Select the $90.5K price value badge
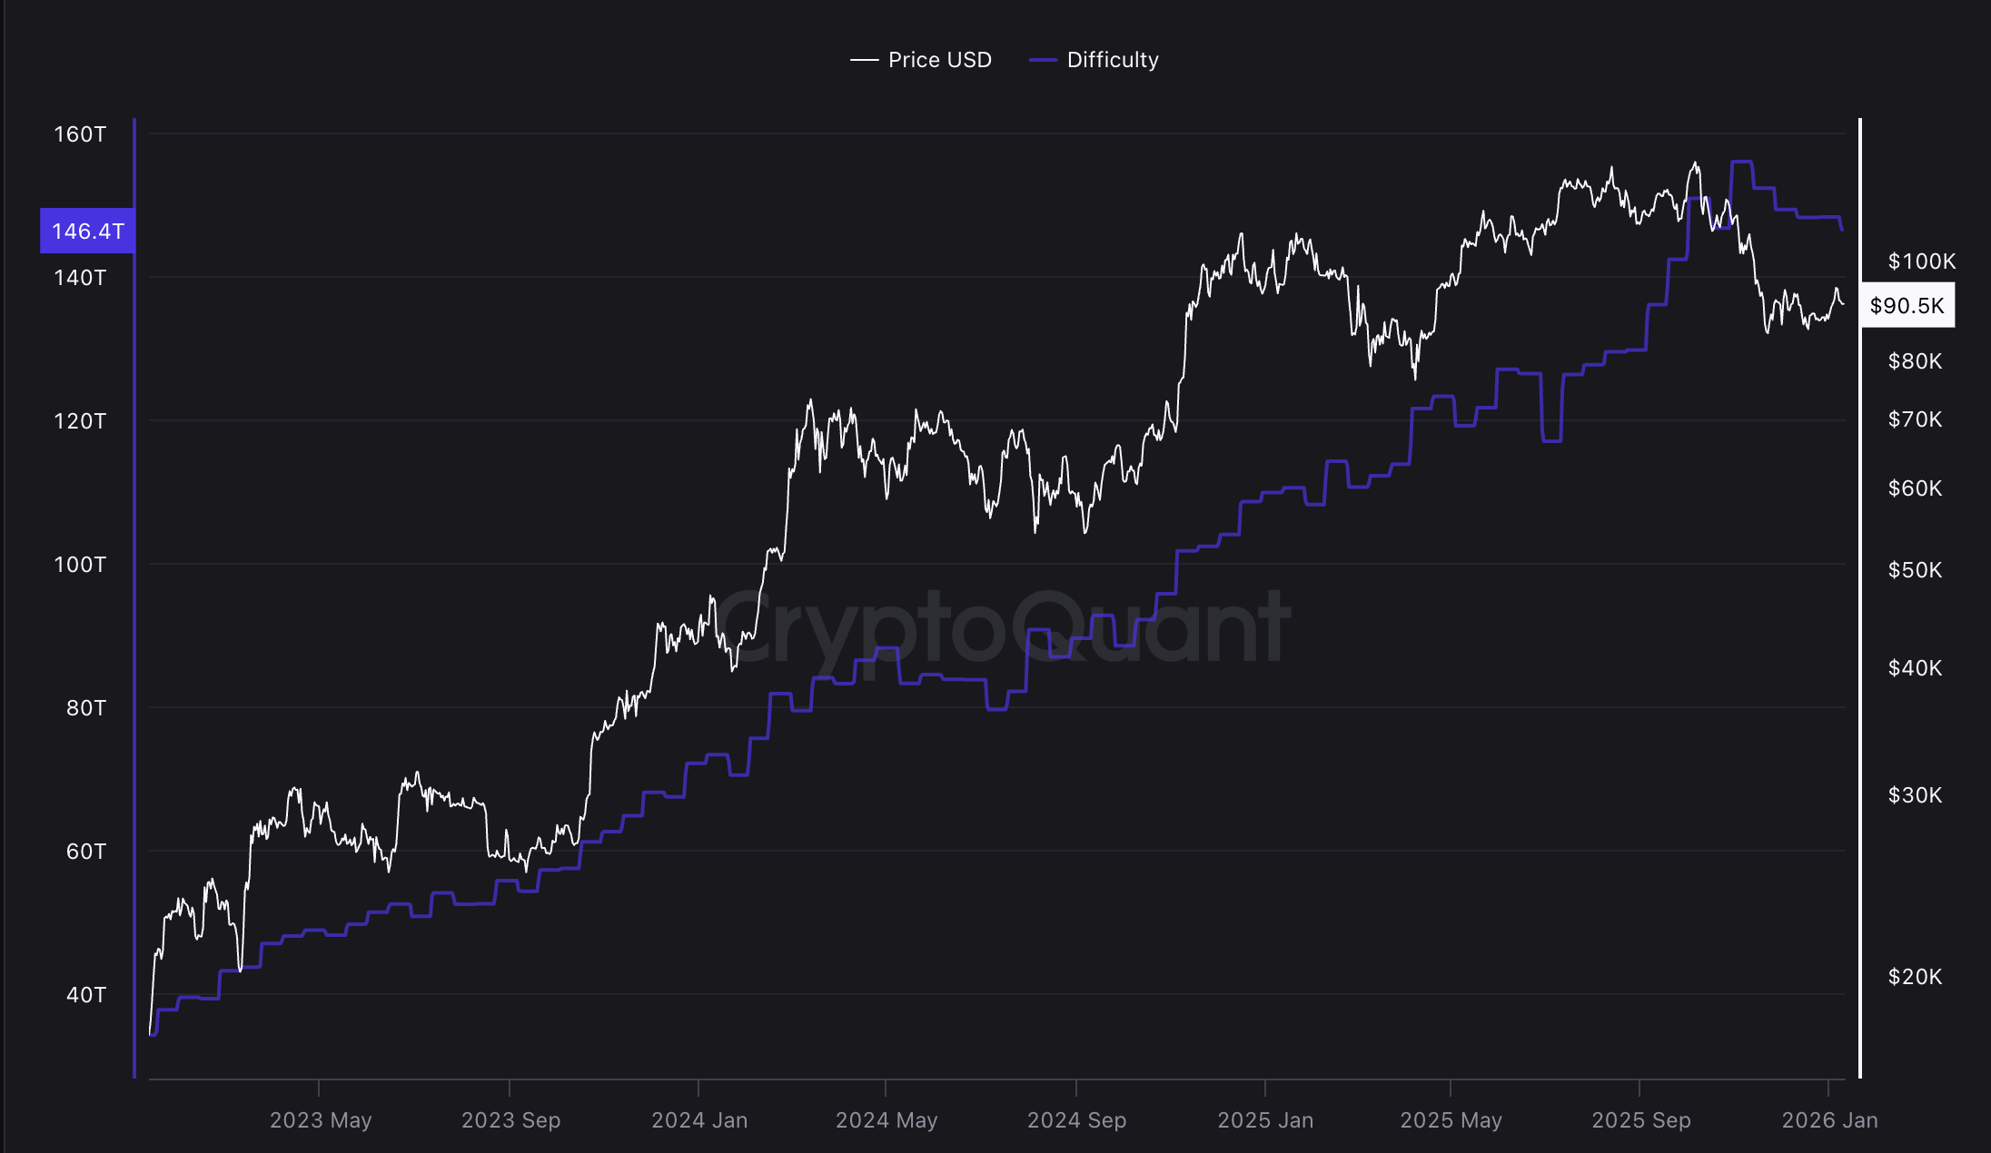 [1907, 306]
